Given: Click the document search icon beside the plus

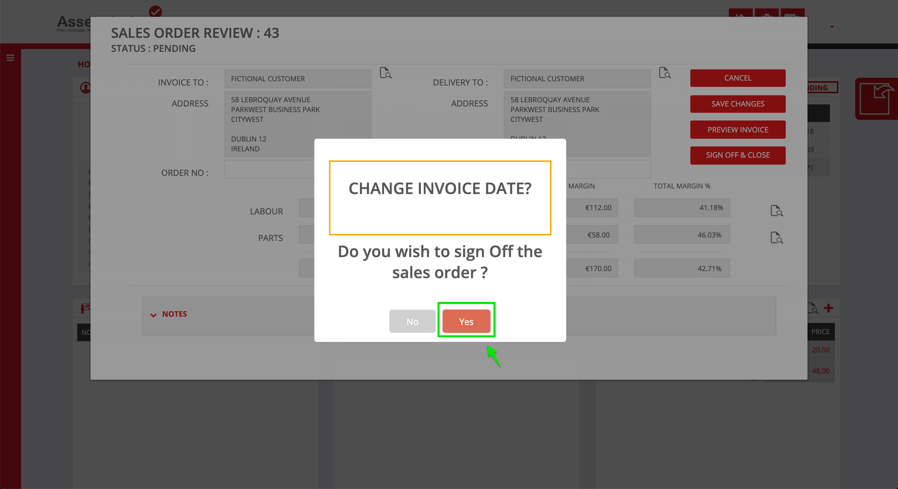Looking at the screenshot, I should tap(813, 308).
